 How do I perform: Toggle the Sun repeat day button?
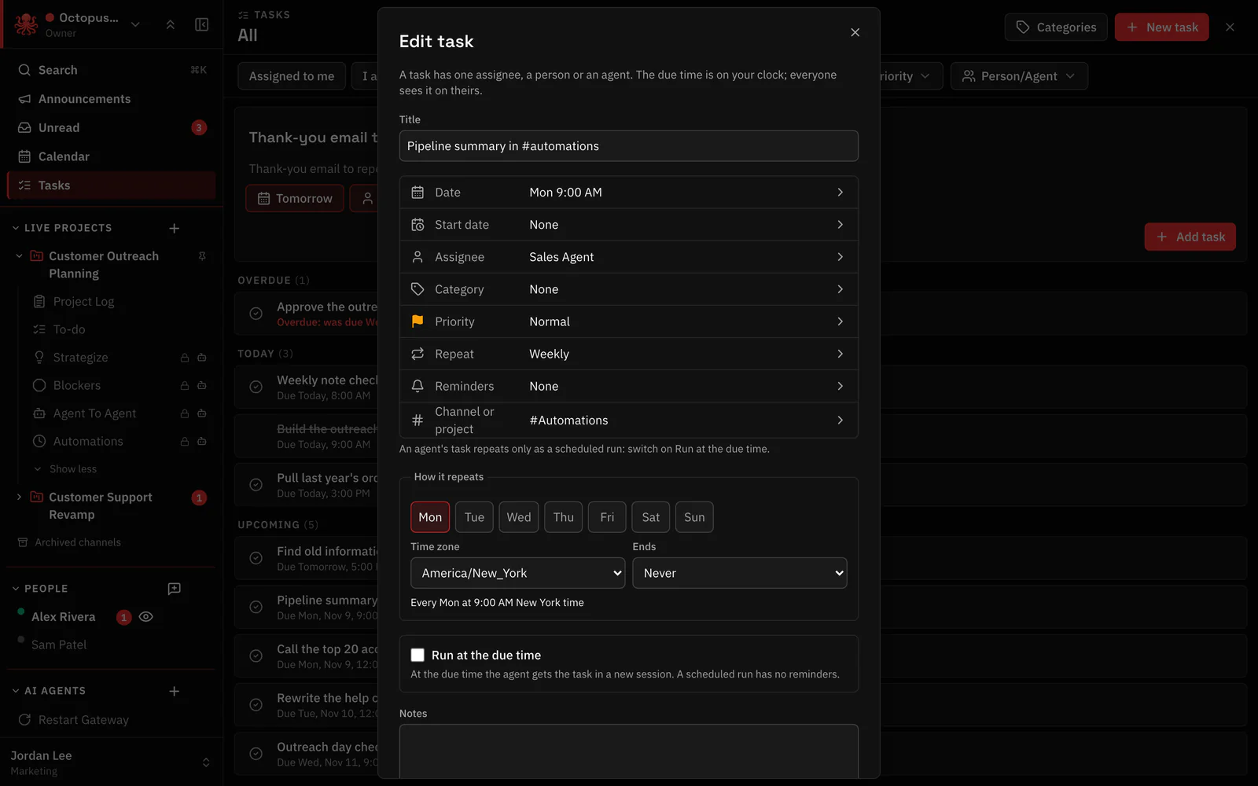[694, 517]
